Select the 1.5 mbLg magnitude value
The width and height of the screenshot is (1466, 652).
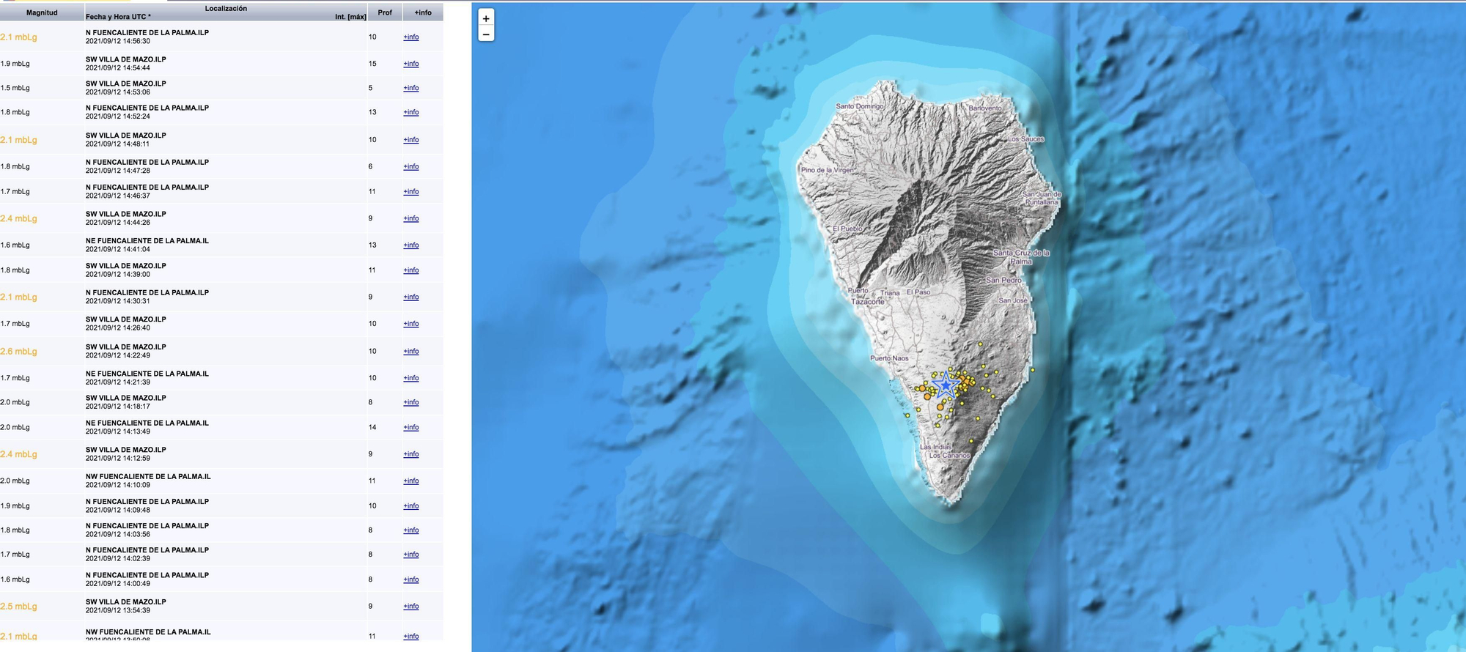(x=15, y=88)
